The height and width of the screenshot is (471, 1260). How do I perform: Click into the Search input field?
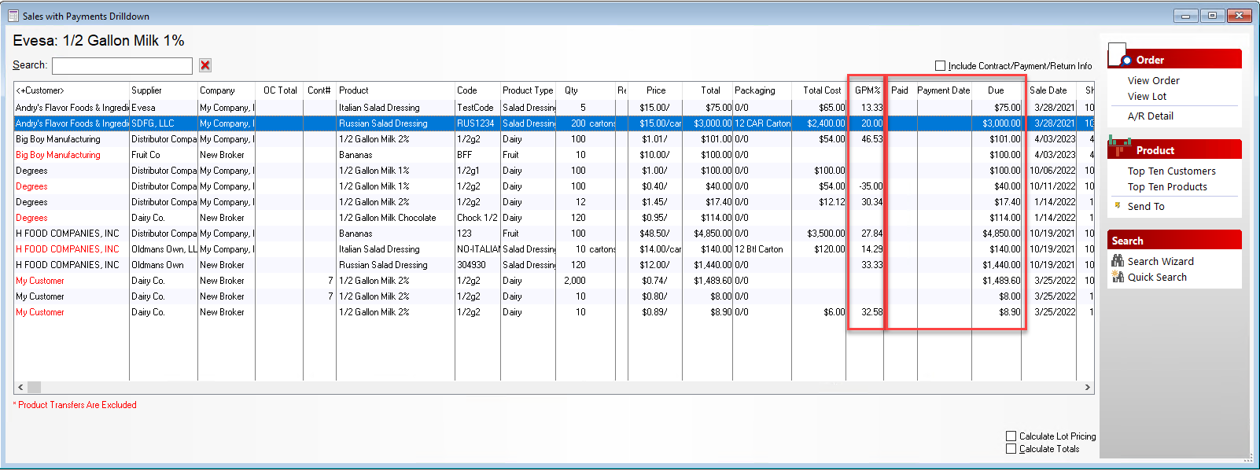(x=122, y=66)
